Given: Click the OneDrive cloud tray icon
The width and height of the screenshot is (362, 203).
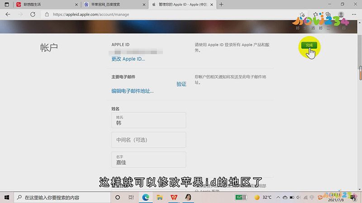Looking at the screenshot, I should 285,198.
